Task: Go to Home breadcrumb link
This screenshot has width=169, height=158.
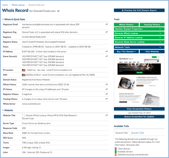Action: pos(5,5)
